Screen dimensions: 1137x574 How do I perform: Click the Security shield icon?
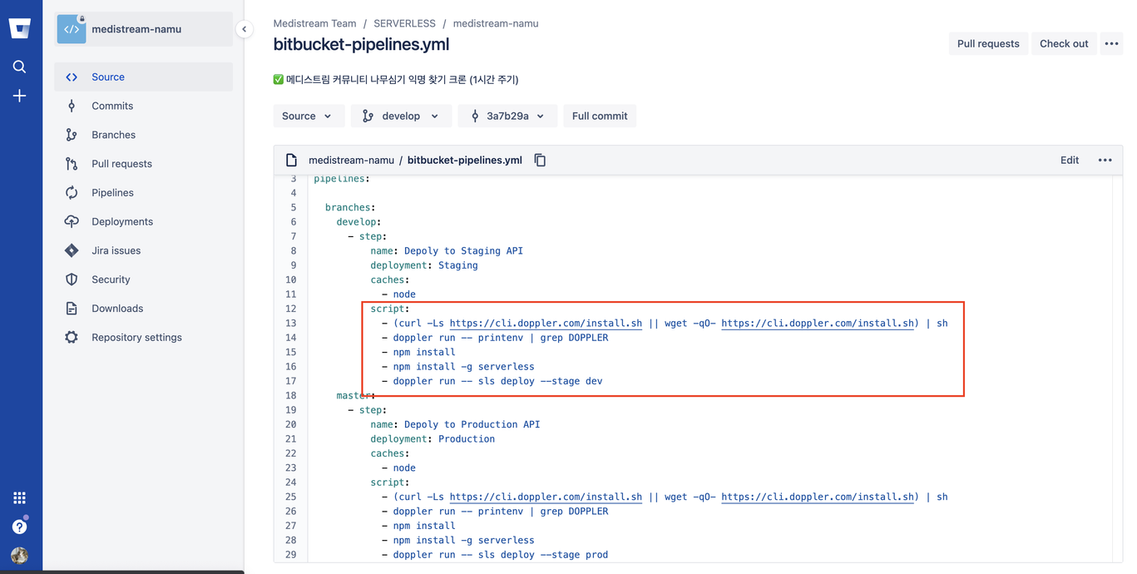[x=72, y=280]
